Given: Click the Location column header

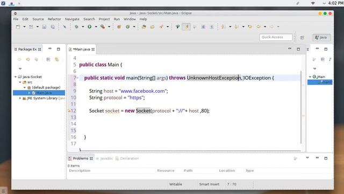Looking at the screenshot, I should click(227, 171).
